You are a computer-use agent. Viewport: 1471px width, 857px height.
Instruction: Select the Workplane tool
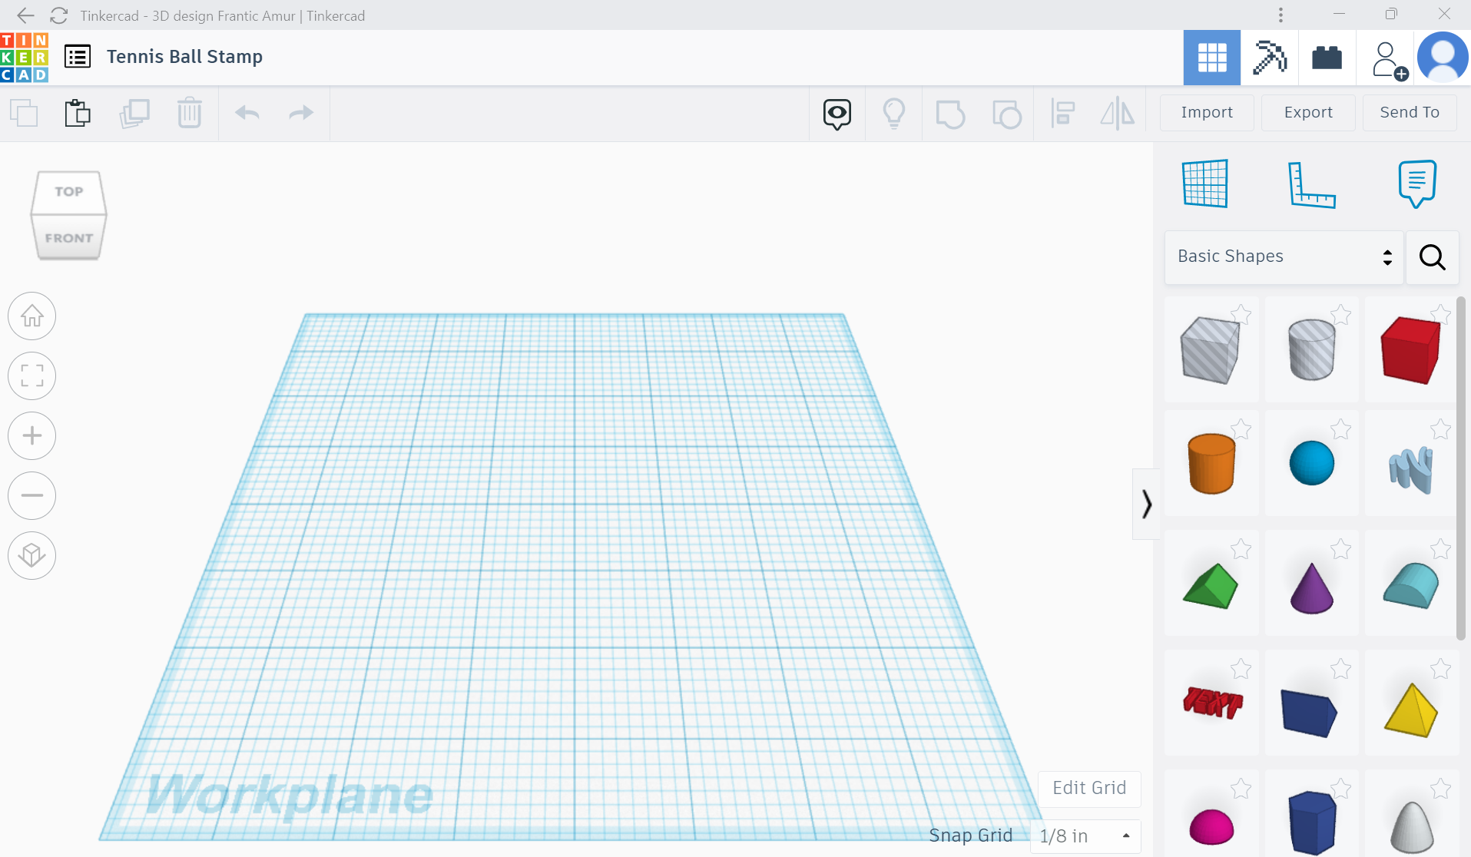coord(1205,184)
